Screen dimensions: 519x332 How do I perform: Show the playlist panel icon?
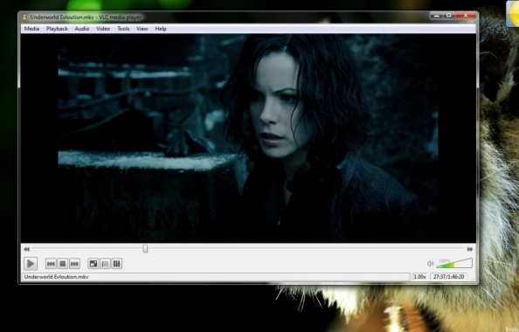click(x=105, y=264)
